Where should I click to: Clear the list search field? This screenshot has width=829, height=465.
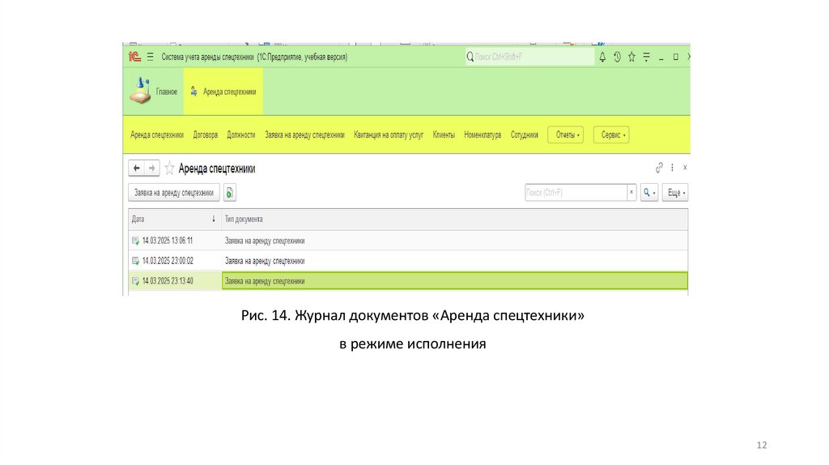click(631, 193)
